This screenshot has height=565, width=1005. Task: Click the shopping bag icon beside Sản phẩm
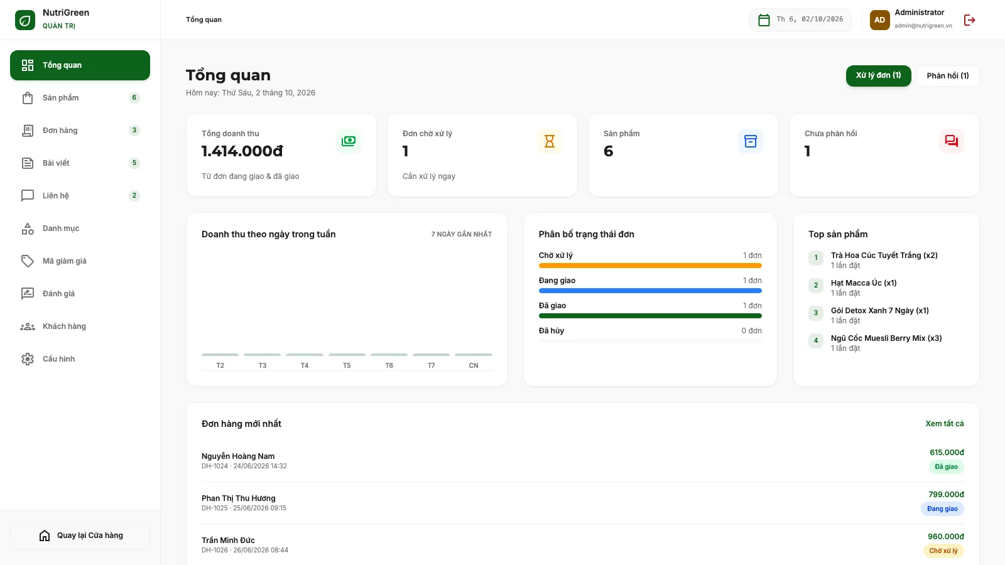pos(28,98)
